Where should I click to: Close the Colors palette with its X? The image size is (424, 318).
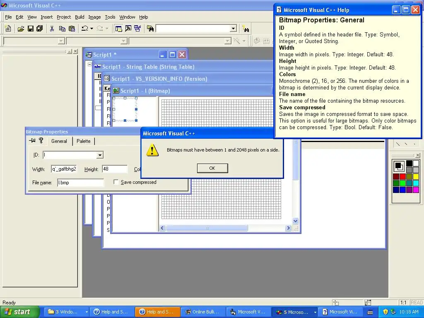click(418, 155)
